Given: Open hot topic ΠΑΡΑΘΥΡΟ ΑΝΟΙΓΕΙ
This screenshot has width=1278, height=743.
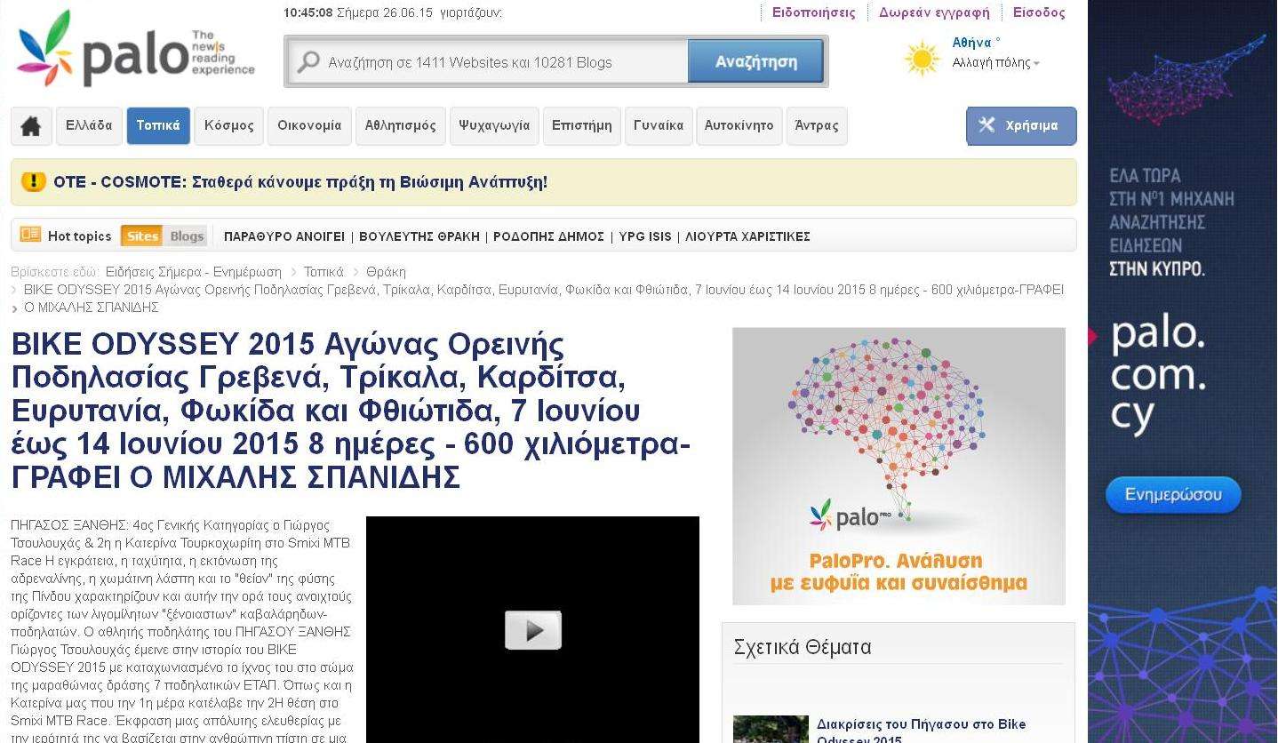Looking at the screenshot, I should click(x=284, y=236).
